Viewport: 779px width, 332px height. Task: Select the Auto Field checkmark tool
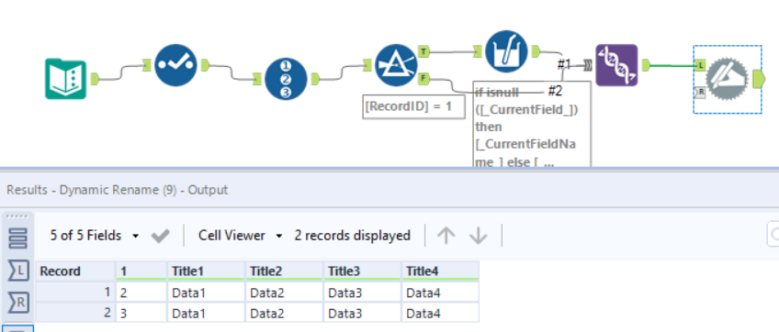point(175,65)
